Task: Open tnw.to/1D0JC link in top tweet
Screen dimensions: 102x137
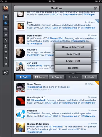Action: coord(52,15)
